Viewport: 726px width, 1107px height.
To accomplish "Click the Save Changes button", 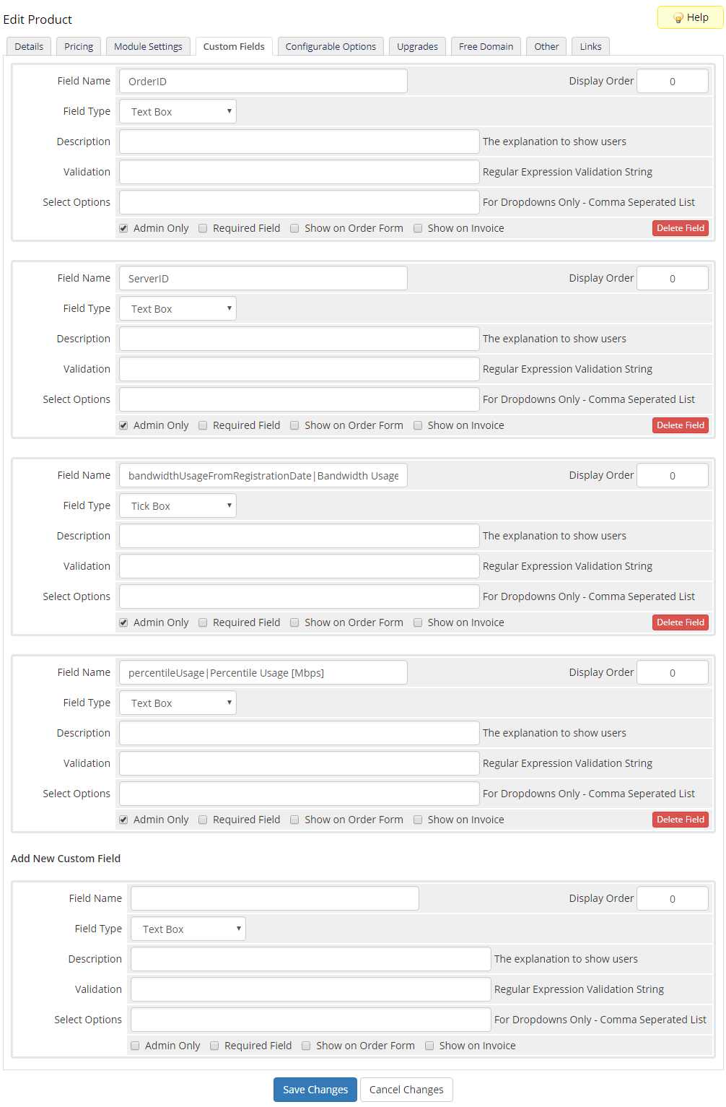I will 315,1090.
